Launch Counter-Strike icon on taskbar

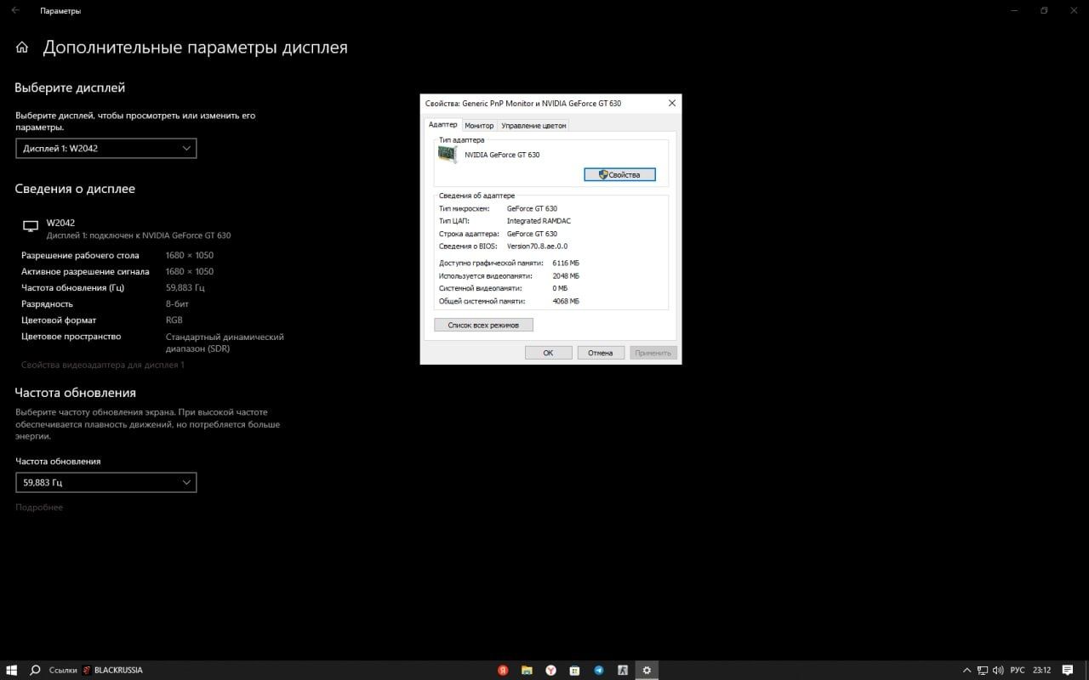(x=623, y=670)
